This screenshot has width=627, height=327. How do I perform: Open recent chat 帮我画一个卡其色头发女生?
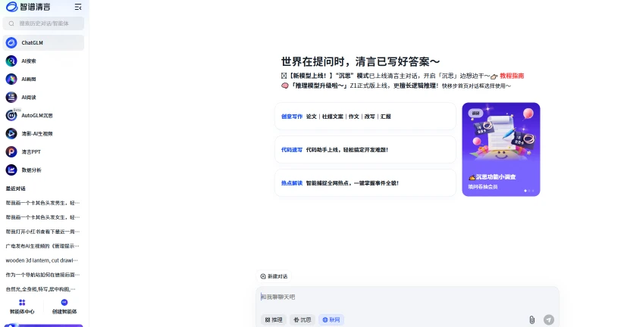(x=42, y=217)
